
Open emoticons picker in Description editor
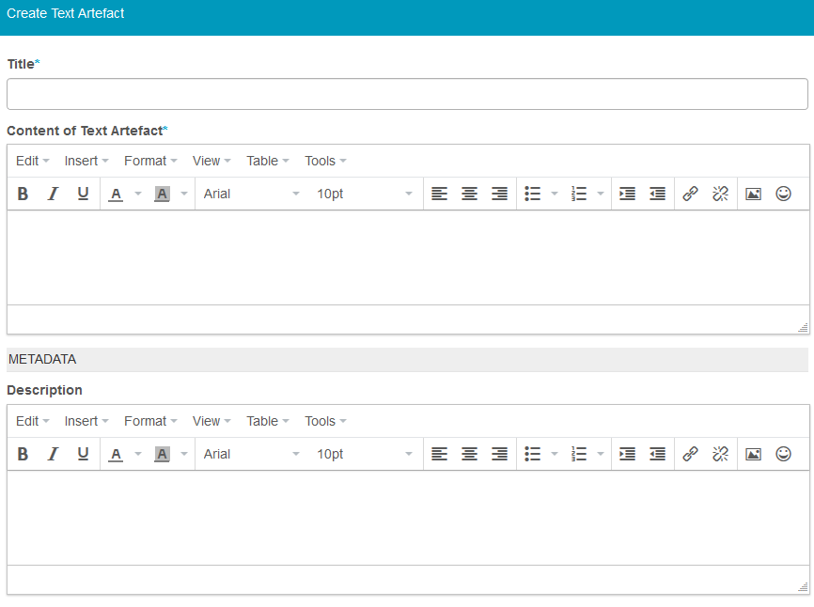click(783, 454)
